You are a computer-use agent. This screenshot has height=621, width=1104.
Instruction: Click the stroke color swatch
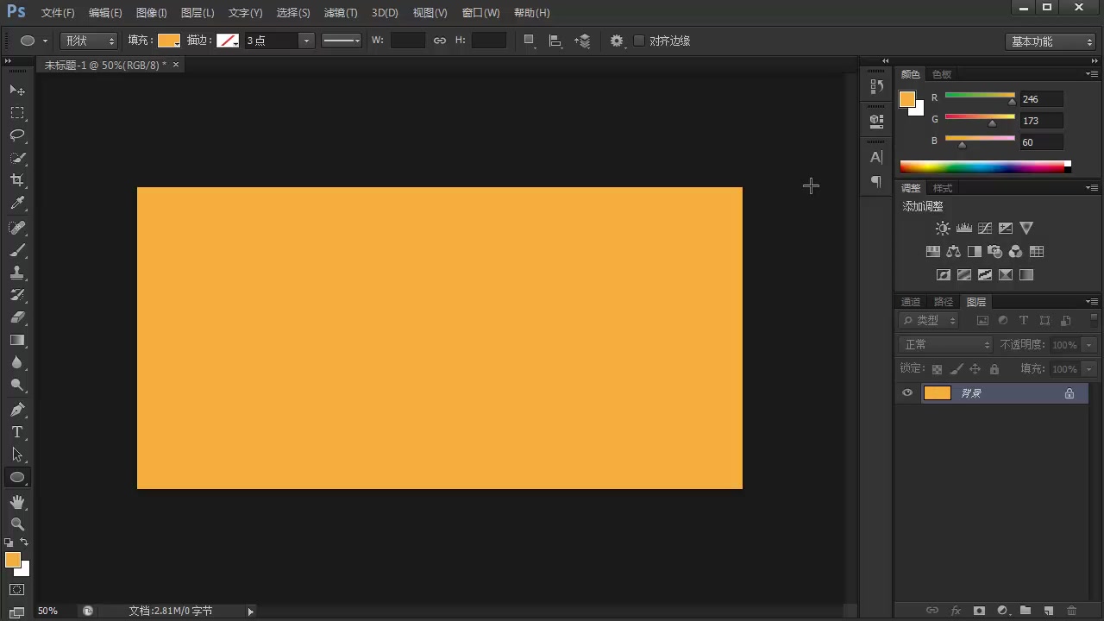228,41
